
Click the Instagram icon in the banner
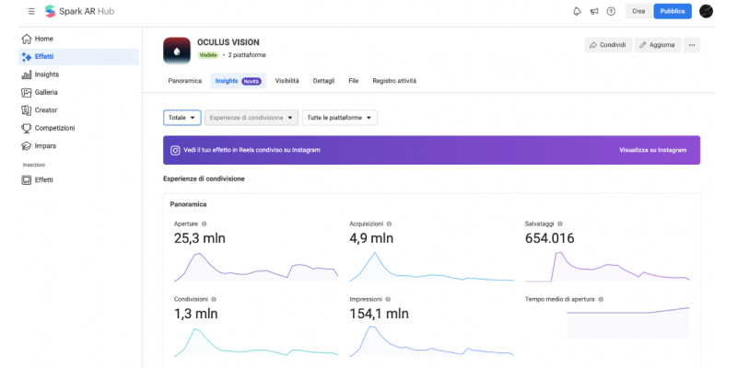[x=175, y=150]
